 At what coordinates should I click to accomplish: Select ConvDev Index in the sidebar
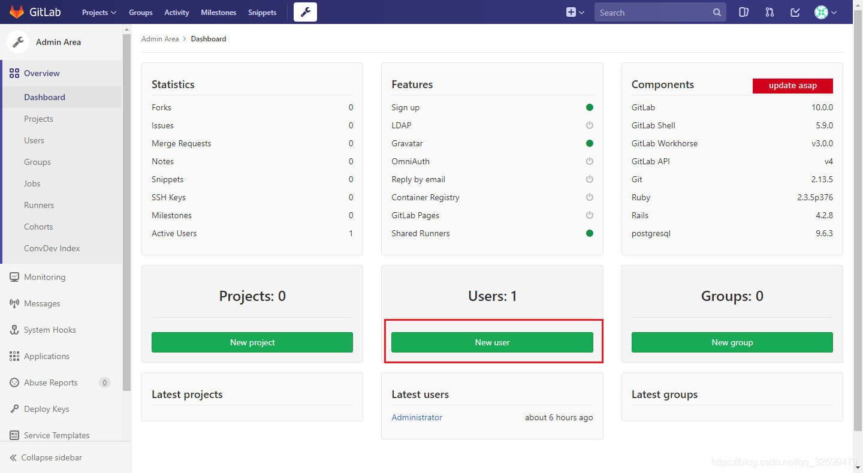coord(52,248)
